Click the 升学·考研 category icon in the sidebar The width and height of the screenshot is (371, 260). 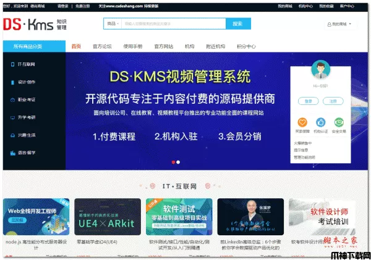(12, 117)
